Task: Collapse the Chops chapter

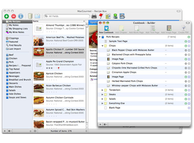Action: pyautogui.click(x=102, y=46)
